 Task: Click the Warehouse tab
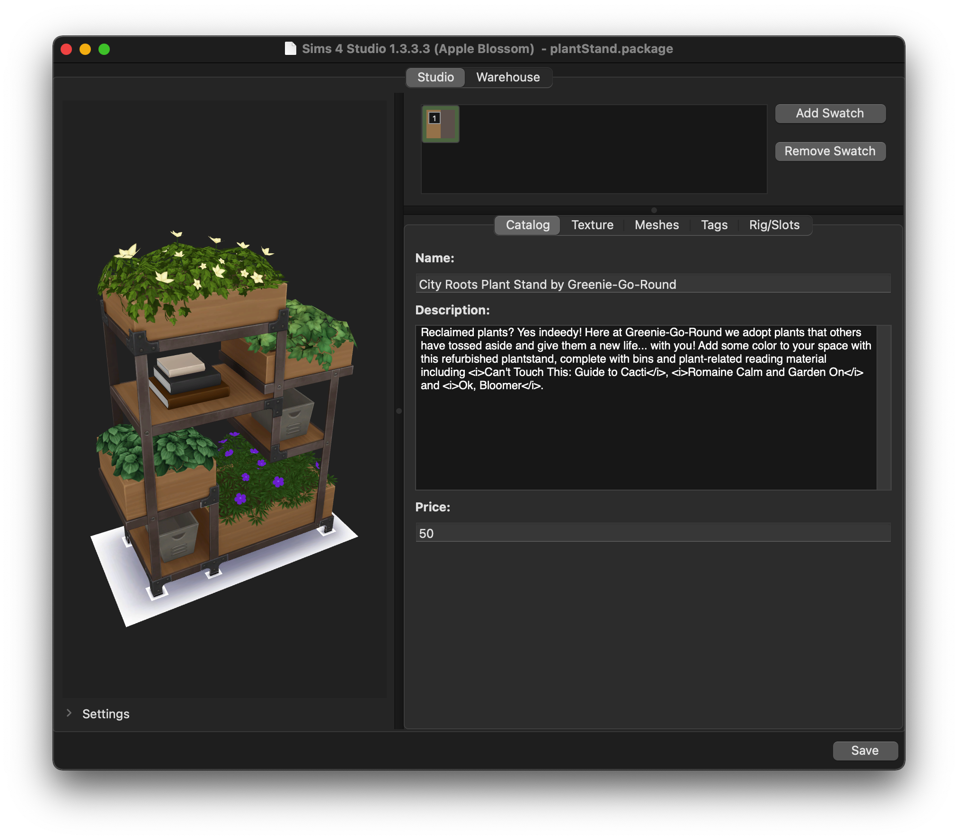[x=508, y=77]
